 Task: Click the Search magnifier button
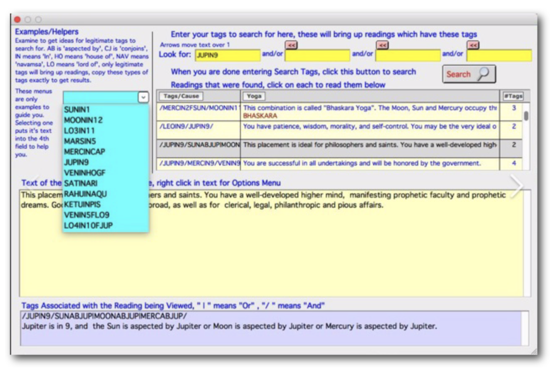[x=469, y=74]
